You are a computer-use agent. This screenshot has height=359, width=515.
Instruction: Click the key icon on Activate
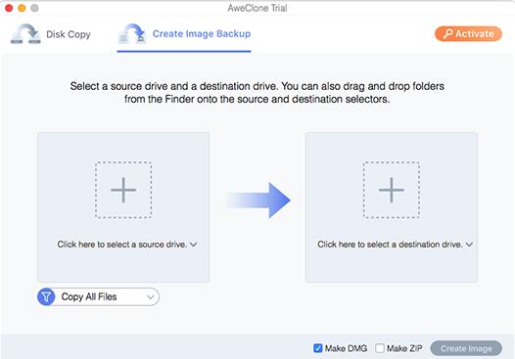447,34
